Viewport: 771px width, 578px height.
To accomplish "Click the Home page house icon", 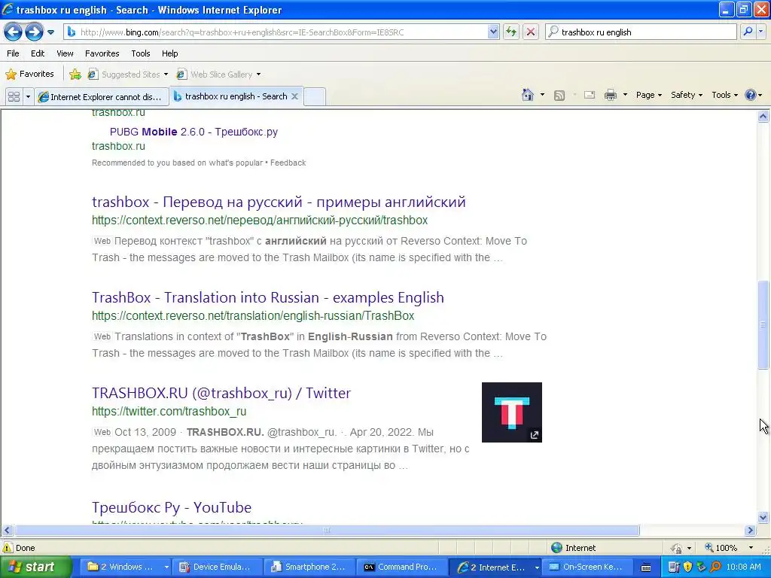I will pyautogui.click(x=528, y=95).
